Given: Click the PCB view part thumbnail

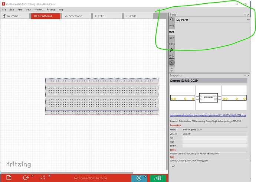Looking at the screenshot, I should [234, 98].
